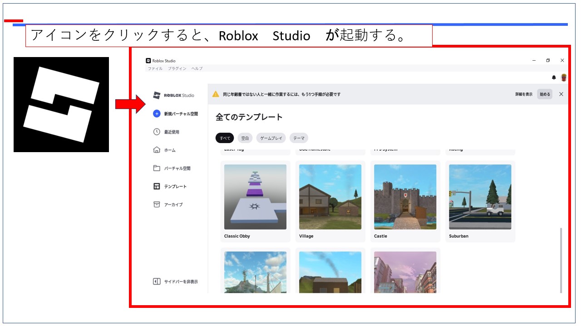Choose the Village template
581x326 pixels.
point(330,201)
